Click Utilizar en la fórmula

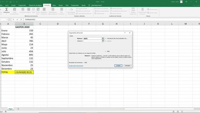(84, 11)
